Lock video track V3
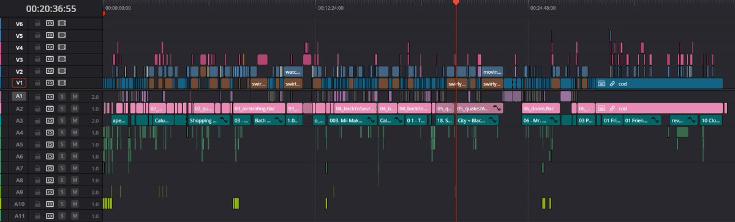This screenshot has width=735, height=222. tap(37, 59)
